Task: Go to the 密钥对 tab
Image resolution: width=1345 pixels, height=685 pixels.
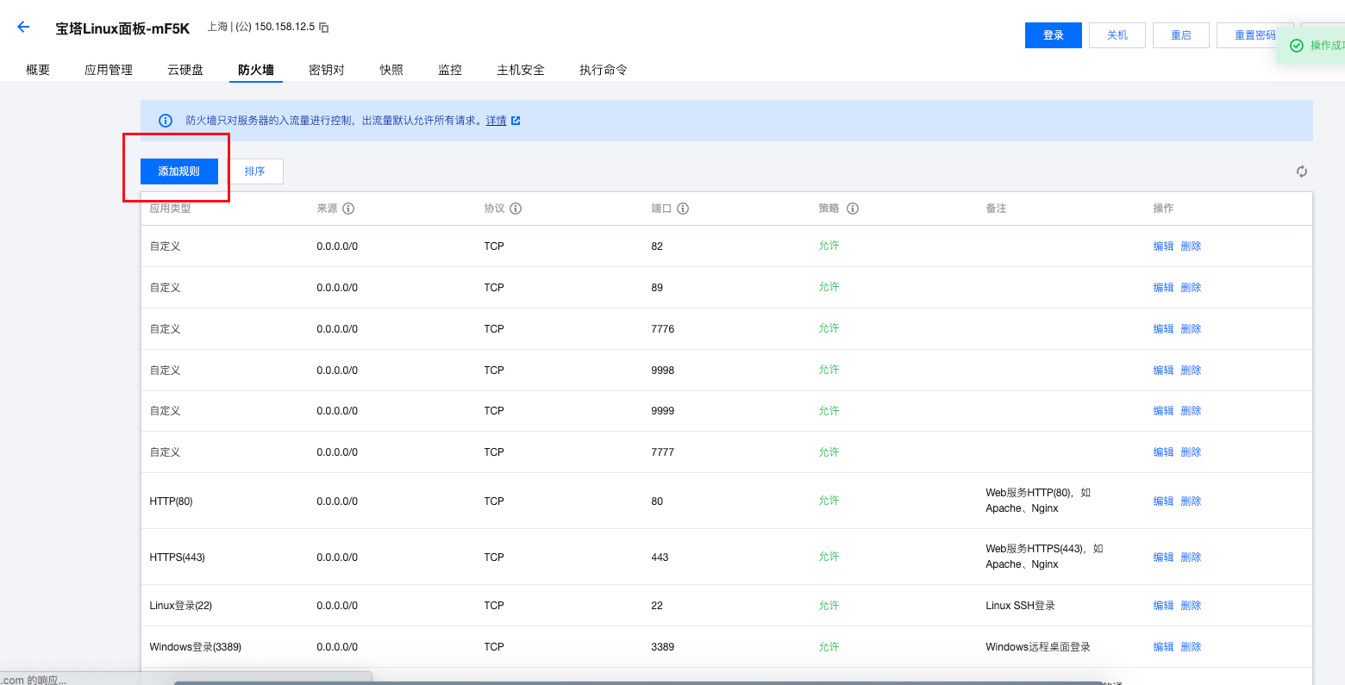Action: pos(327,70)
